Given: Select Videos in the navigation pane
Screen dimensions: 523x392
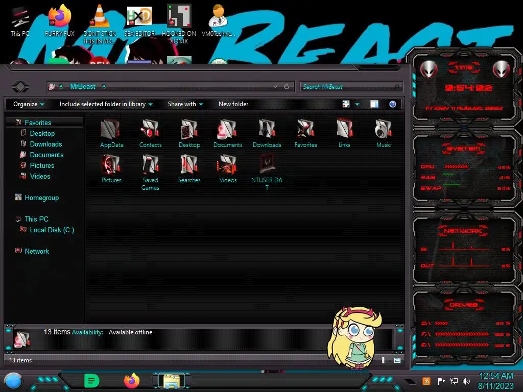Looking at the screenshot, I should (x=40, y=176).
